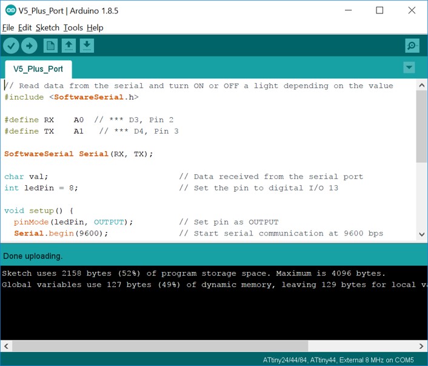Click 'pinMode(ledPin, OUTPUT);' statement
The height and width of the screenshot is (366, 428).
73,222
